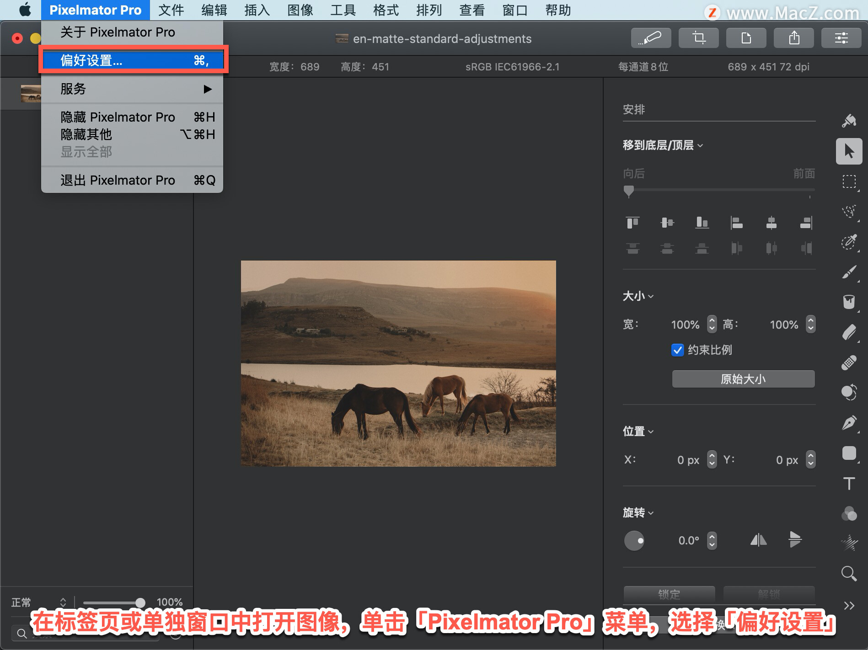Click width percentage stepper
This screenshot has width=868, height=650.
712,324
